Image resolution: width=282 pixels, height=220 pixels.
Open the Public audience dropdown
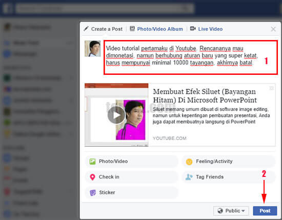coord(231,211)
